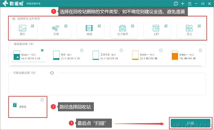Click the 数据恢复专家 title text
This screenshot has height=130, width=214.
[x=34, y=4]
